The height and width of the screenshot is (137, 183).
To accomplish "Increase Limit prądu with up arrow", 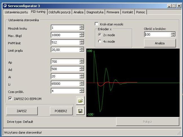I will click(x=82, y=49).
